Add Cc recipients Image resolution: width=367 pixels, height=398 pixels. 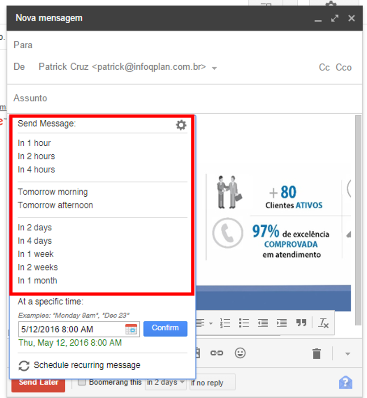point(324,67)
